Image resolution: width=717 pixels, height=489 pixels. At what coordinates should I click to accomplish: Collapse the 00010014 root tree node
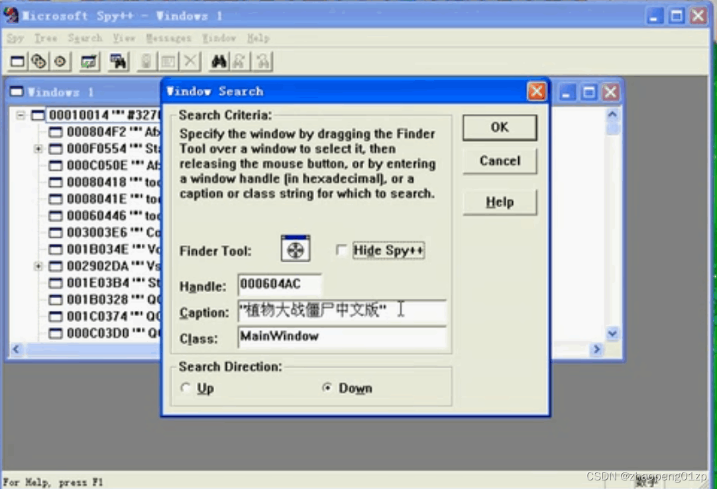point(21,115)
